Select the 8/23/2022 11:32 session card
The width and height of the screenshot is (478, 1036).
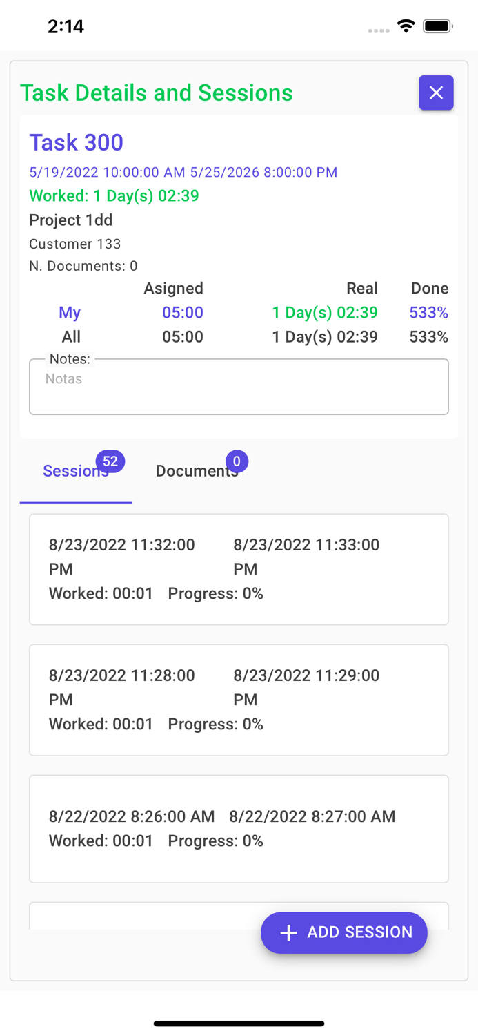pyautogui.click(x=239, y=569)
